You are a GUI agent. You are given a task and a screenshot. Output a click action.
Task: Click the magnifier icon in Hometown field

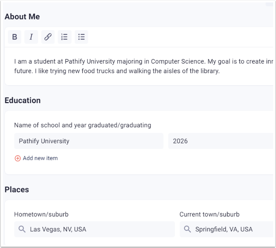pos(22,229)
